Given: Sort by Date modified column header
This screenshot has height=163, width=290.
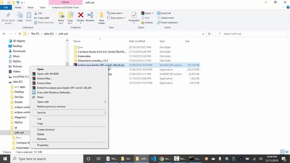Looking at the screenshot, I should 137,41.
